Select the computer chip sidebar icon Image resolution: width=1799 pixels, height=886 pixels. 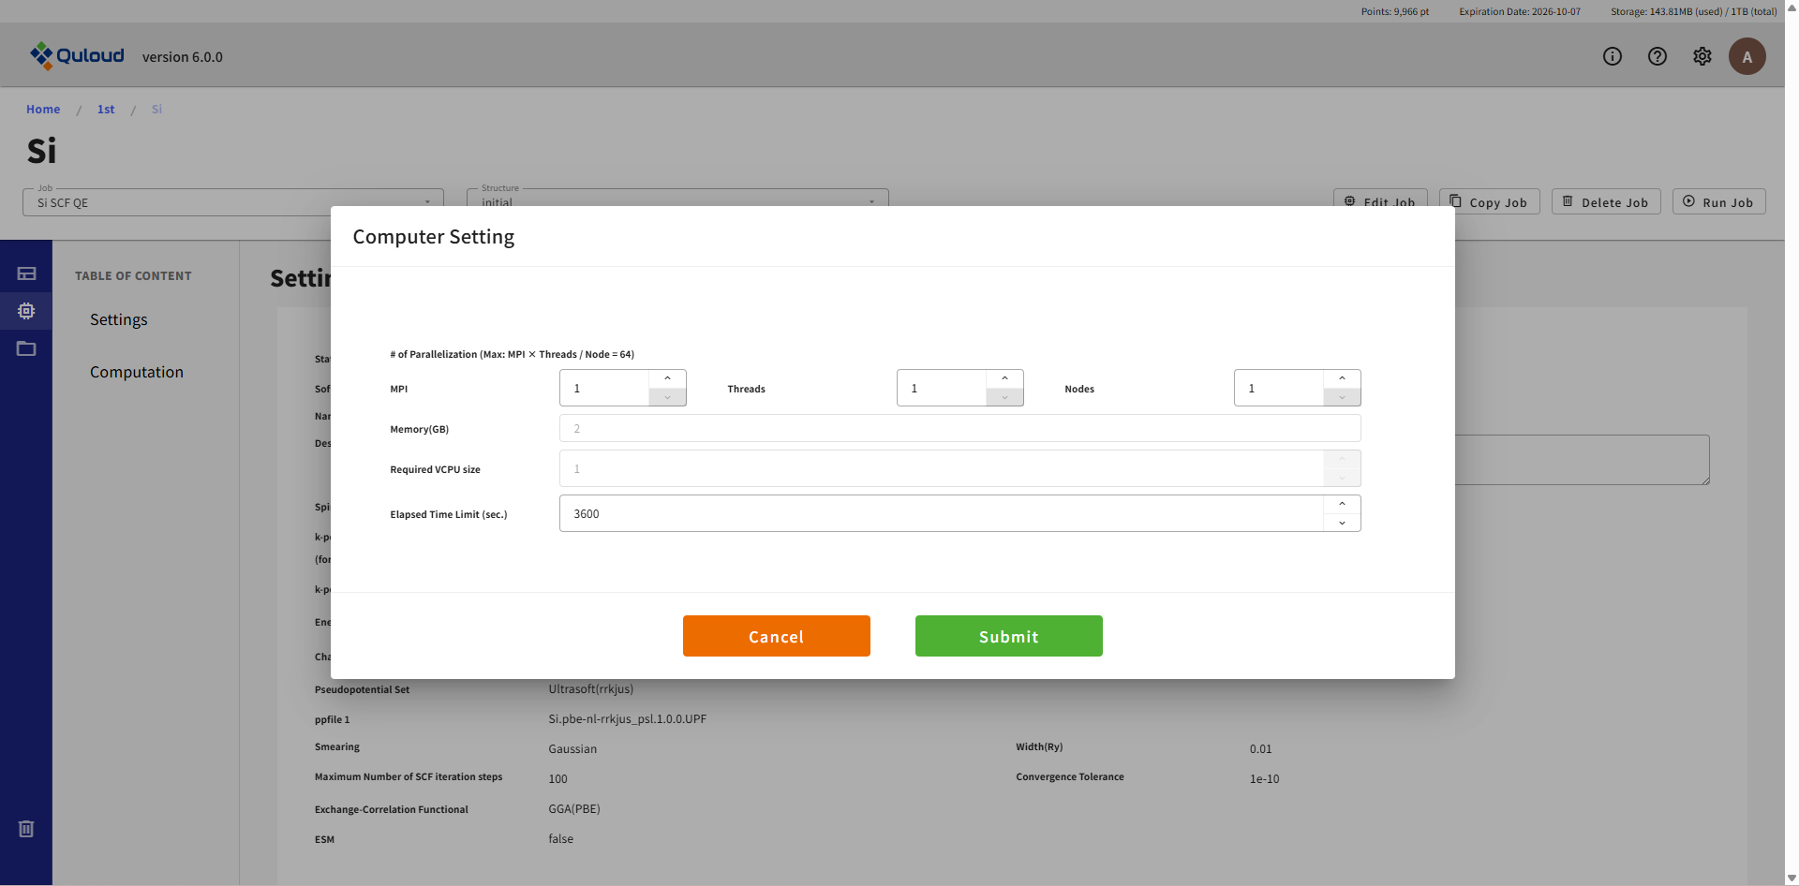[26, 311]
